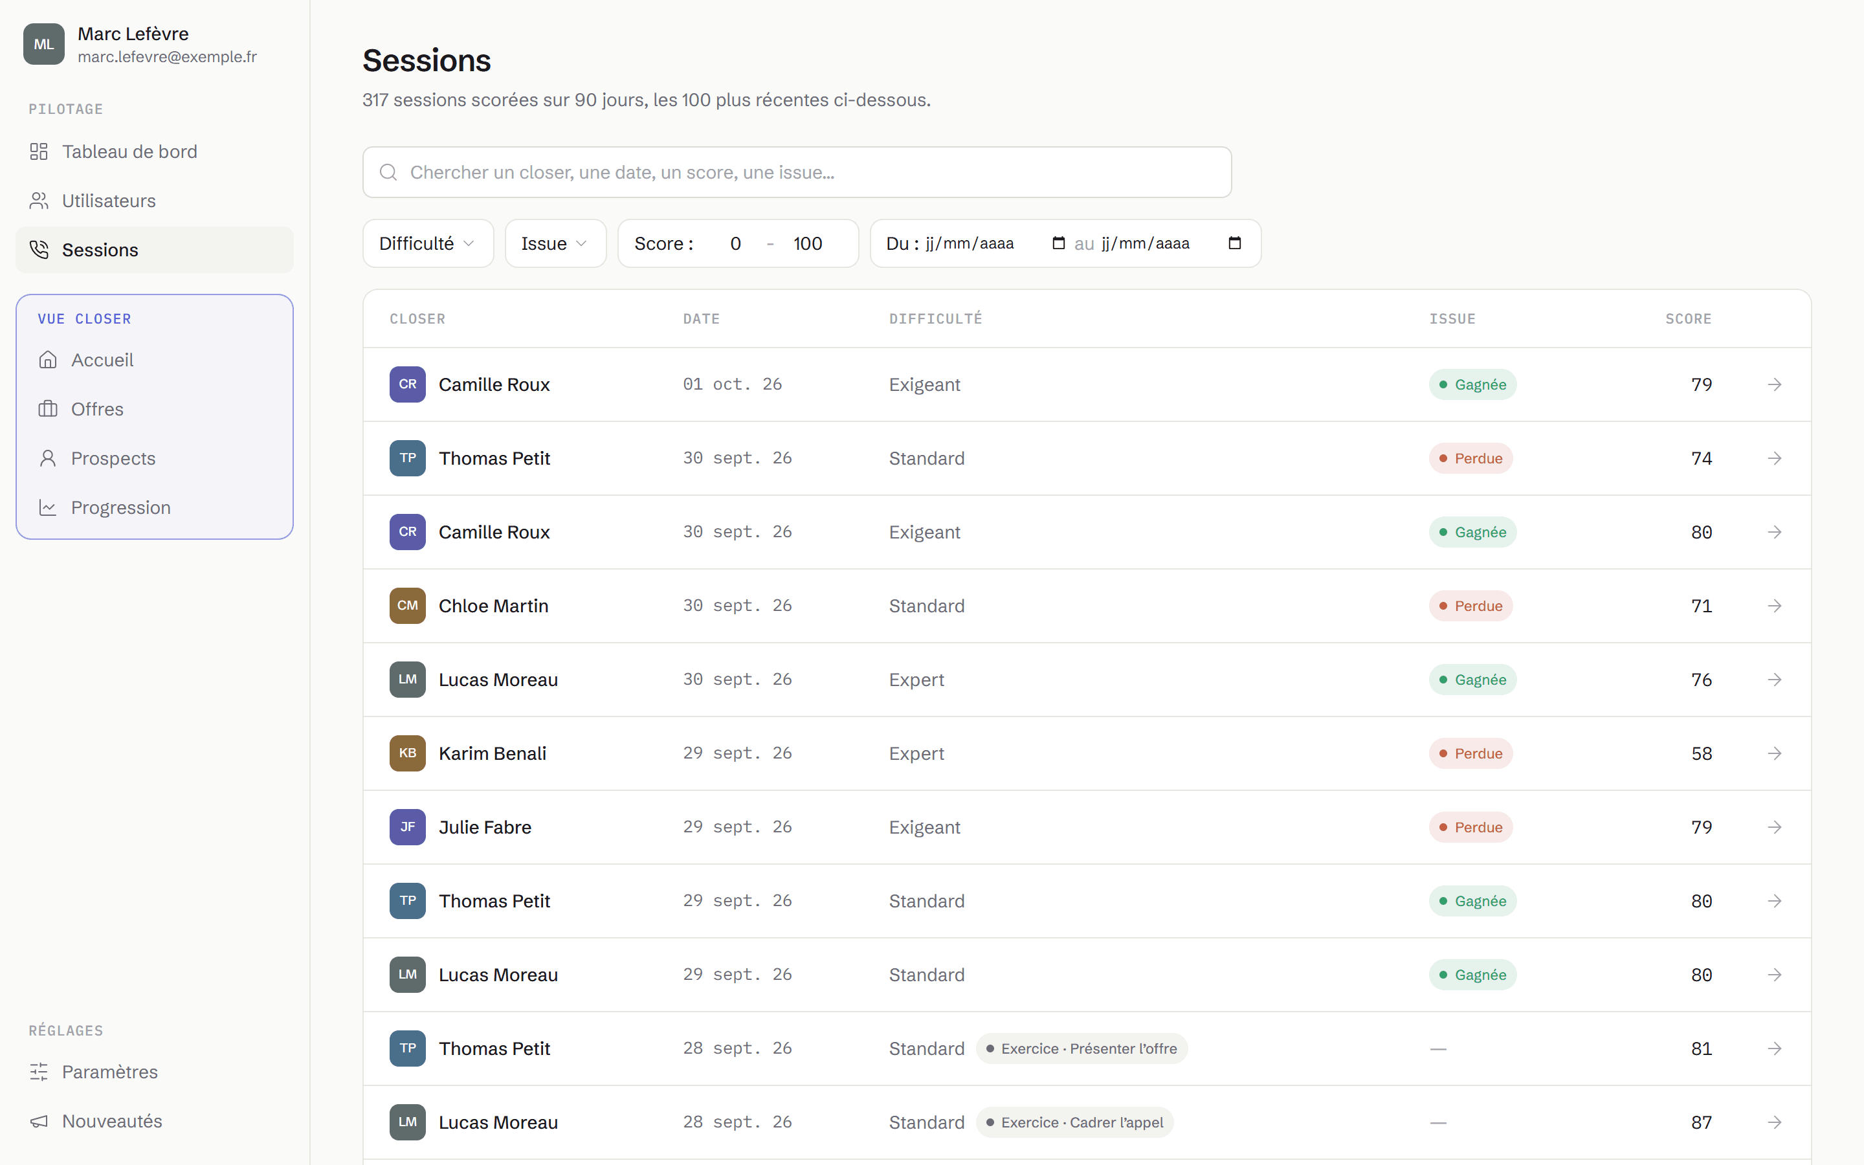Click the Difficulté column header
The height and width of the screenshot is (1165, 1864).
(x=935, y=319)
